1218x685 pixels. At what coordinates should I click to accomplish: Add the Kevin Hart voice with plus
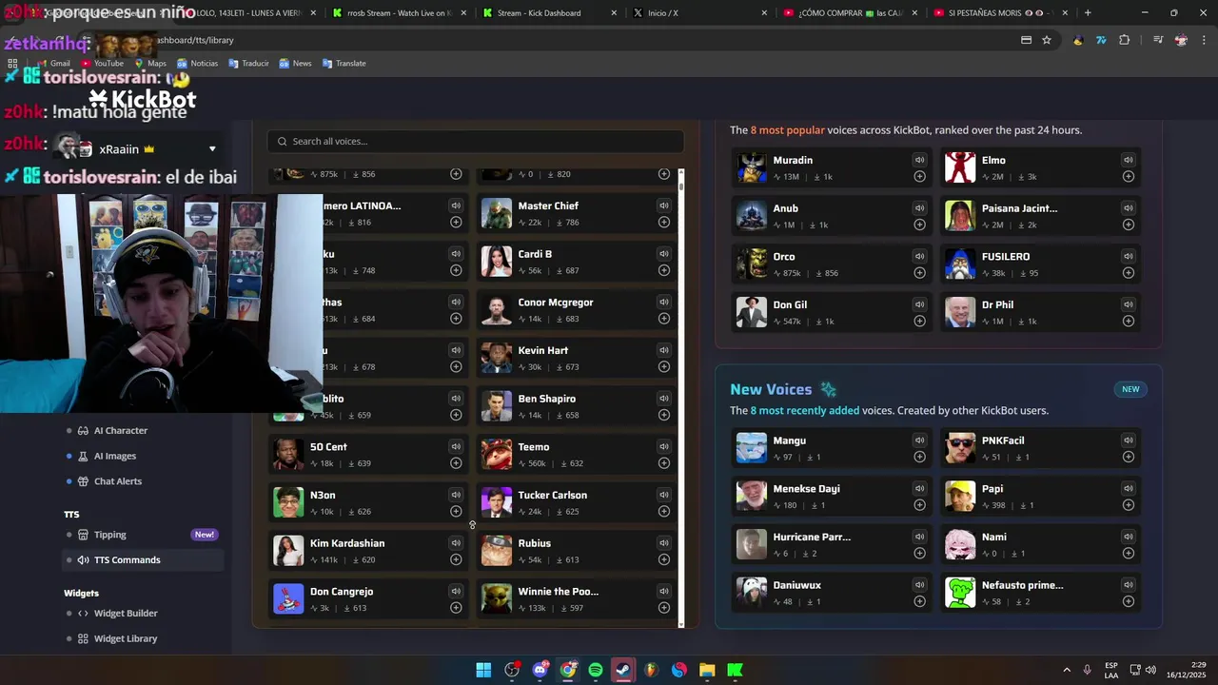[663, 366]
